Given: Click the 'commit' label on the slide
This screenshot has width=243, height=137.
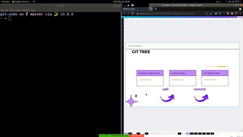Looking at the screenshot, I should click(x=200, y=89).
